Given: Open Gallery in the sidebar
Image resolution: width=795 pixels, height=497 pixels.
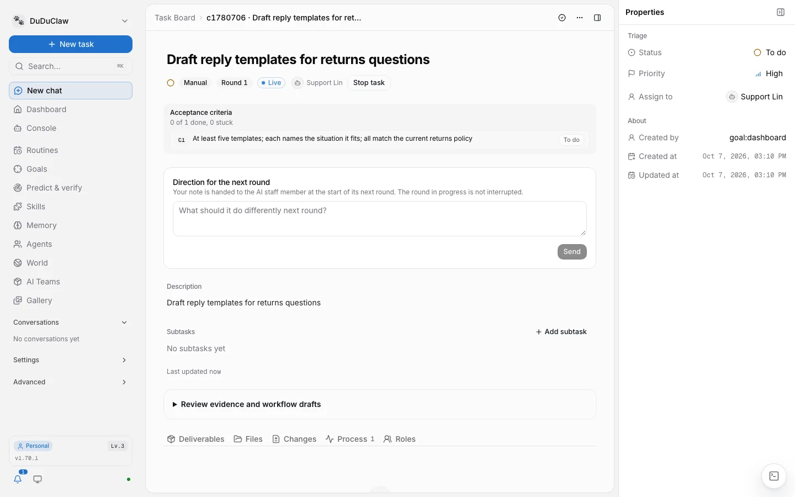Looking at the screenshot, I should (x=71, y=300).
